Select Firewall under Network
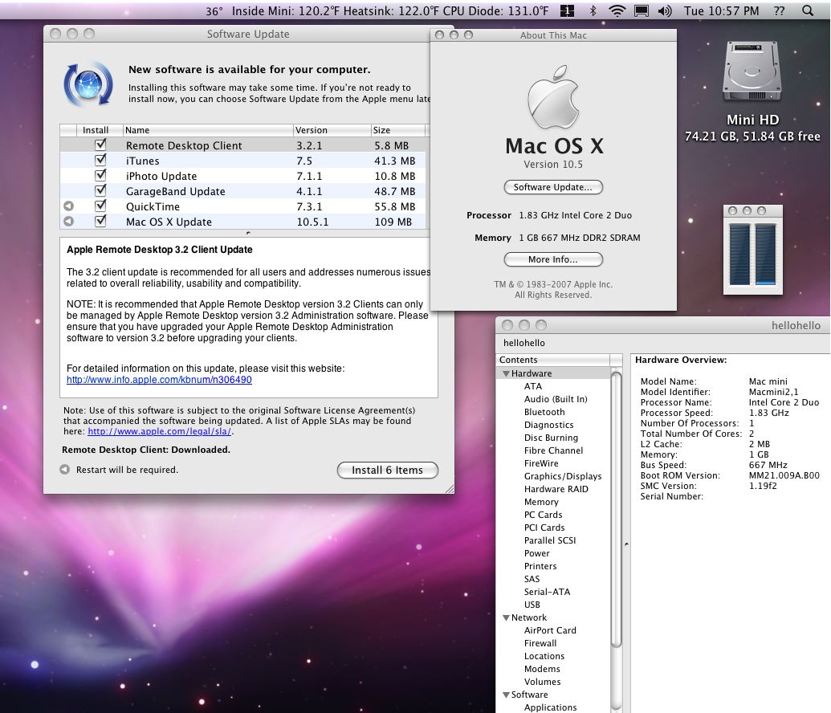The width and height of the screenshot is (831, 713). (x=540, y=644)
